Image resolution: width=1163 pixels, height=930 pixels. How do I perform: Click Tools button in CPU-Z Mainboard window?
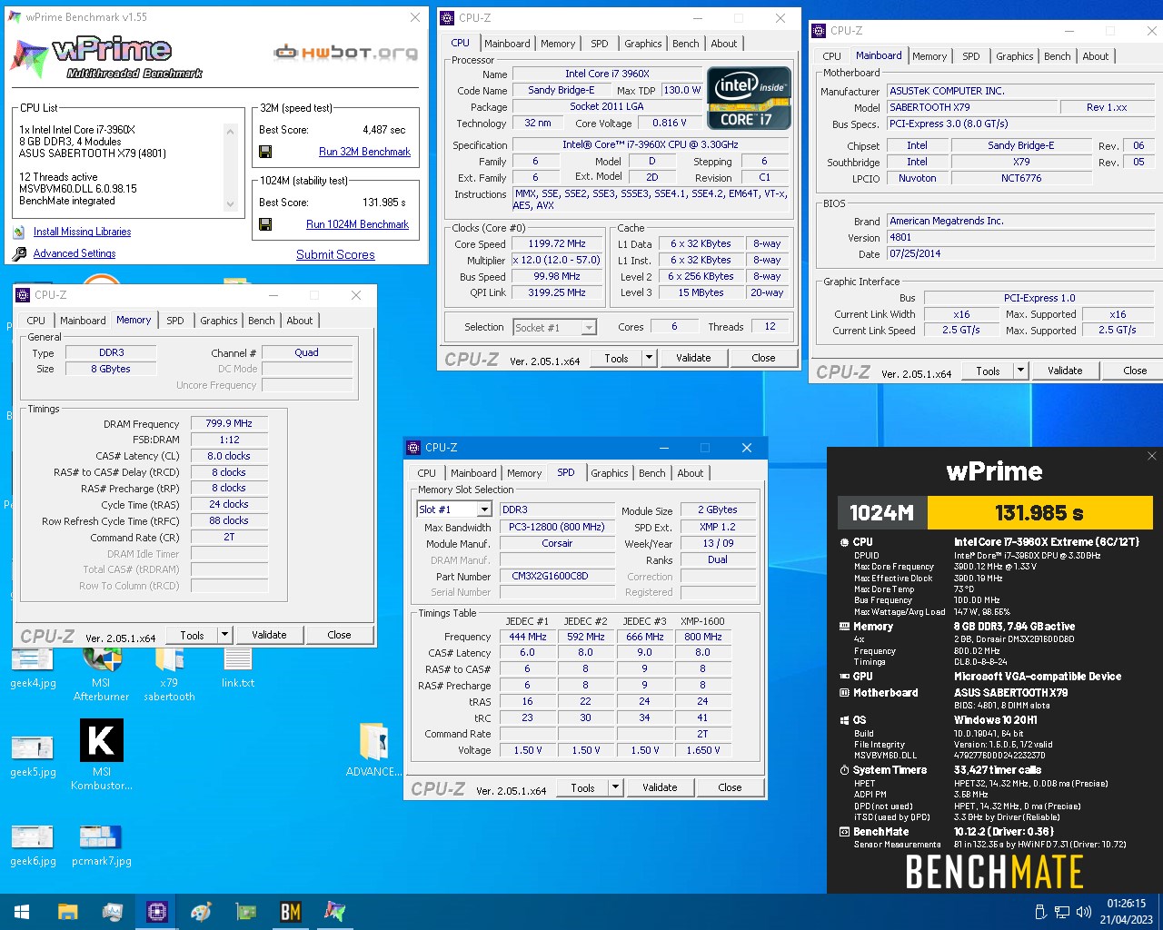988,371
